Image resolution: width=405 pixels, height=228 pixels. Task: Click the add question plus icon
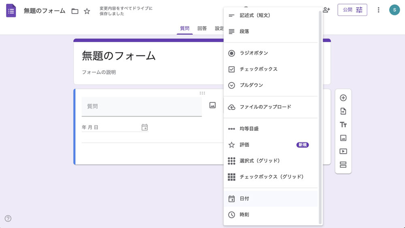point(343,98)
